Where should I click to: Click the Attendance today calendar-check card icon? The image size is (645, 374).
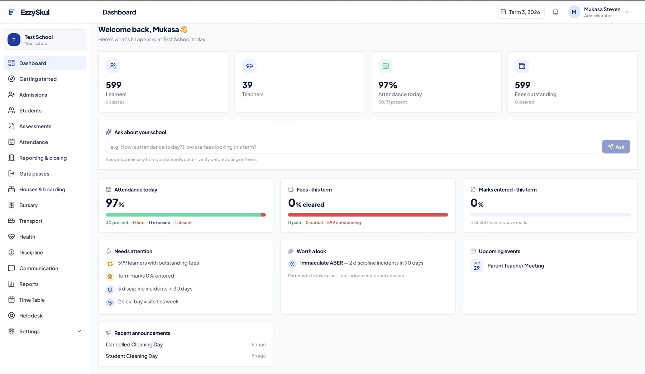coord(386,66)
